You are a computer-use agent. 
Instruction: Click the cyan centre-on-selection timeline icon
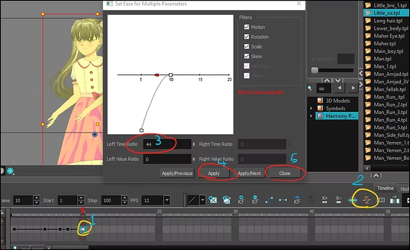point(352,200)
